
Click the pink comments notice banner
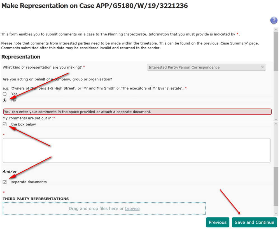point(137,112)
